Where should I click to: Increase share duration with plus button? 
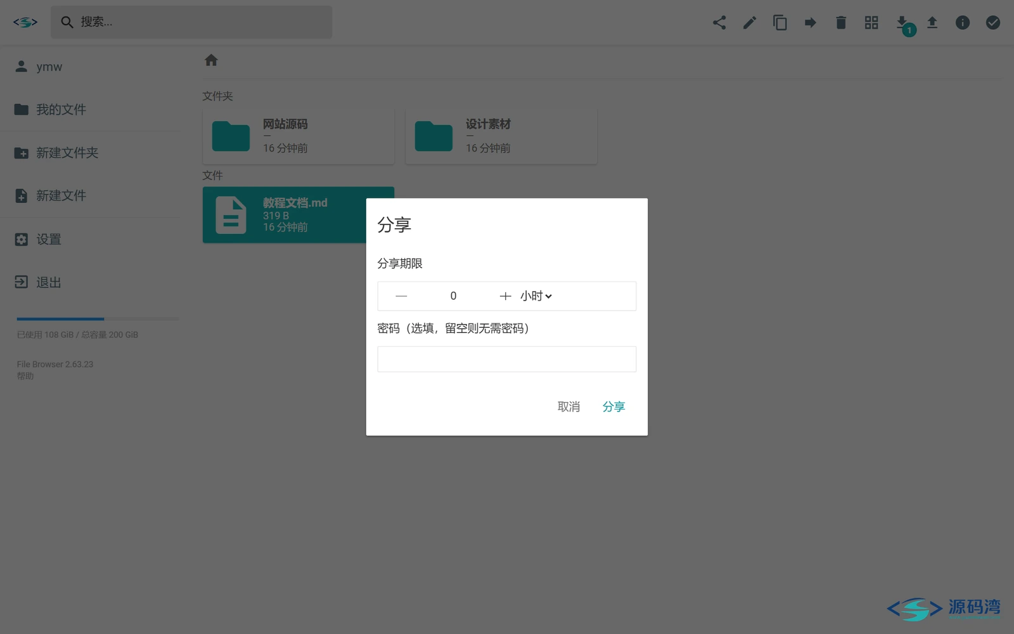pyautogui.click(x=505, y=296)
